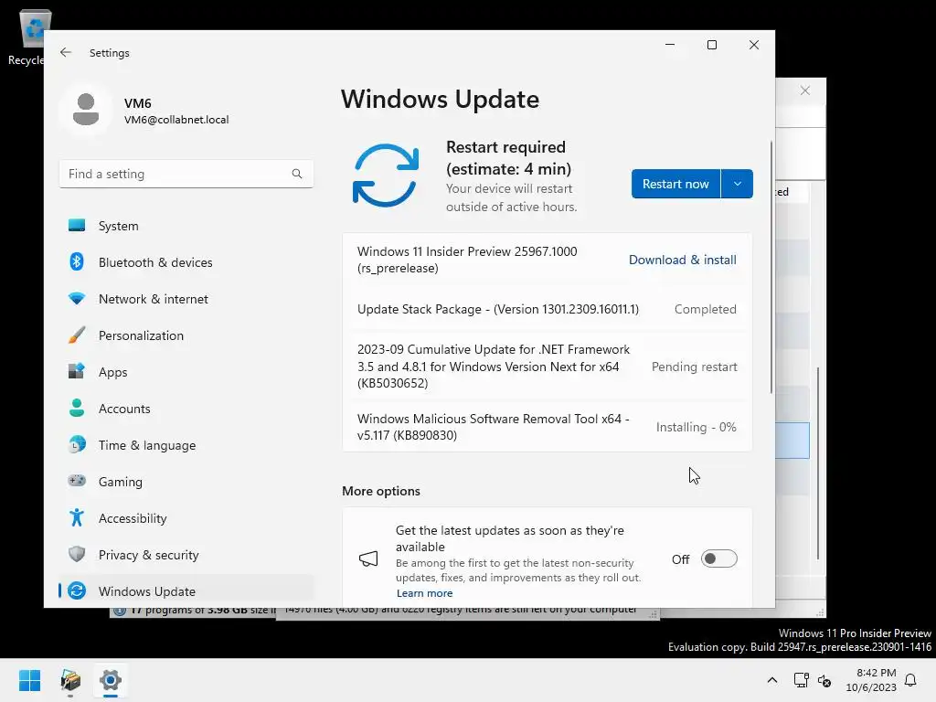Open the Learn more link
The width and height of the screenshot is (936, 702).
[424, 593]
